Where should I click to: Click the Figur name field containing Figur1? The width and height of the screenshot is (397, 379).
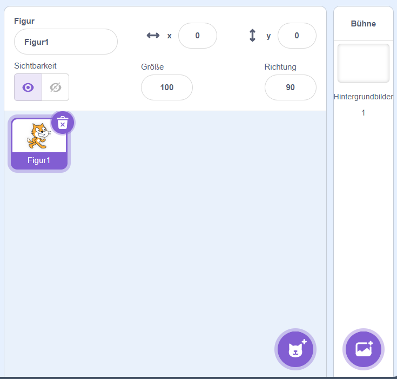[65, 42]
